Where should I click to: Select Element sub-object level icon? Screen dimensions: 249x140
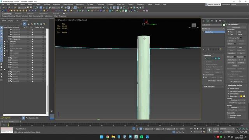[219, 59]
